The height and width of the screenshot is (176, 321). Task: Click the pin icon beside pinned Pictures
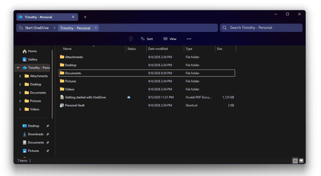48,151
